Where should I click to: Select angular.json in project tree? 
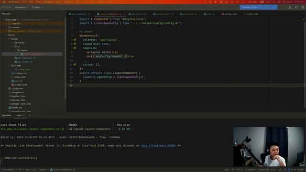click(17, 96)
